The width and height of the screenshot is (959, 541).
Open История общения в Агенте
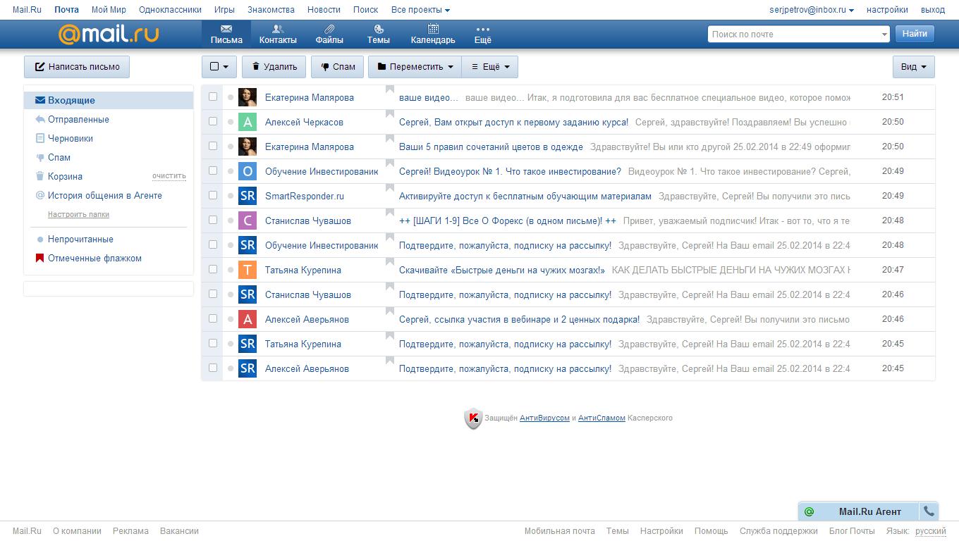(x=105, y=195)
